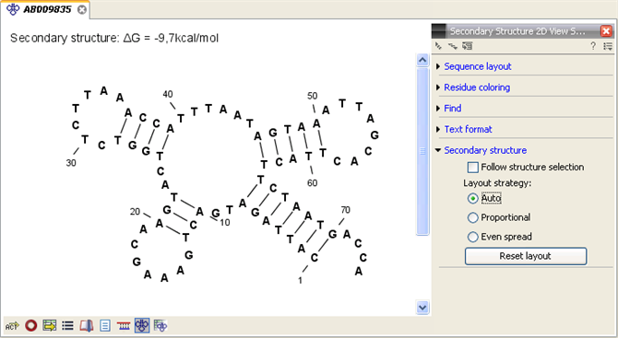
Task: Click the vertical scrollbar thumb
Action: (422, 151)
